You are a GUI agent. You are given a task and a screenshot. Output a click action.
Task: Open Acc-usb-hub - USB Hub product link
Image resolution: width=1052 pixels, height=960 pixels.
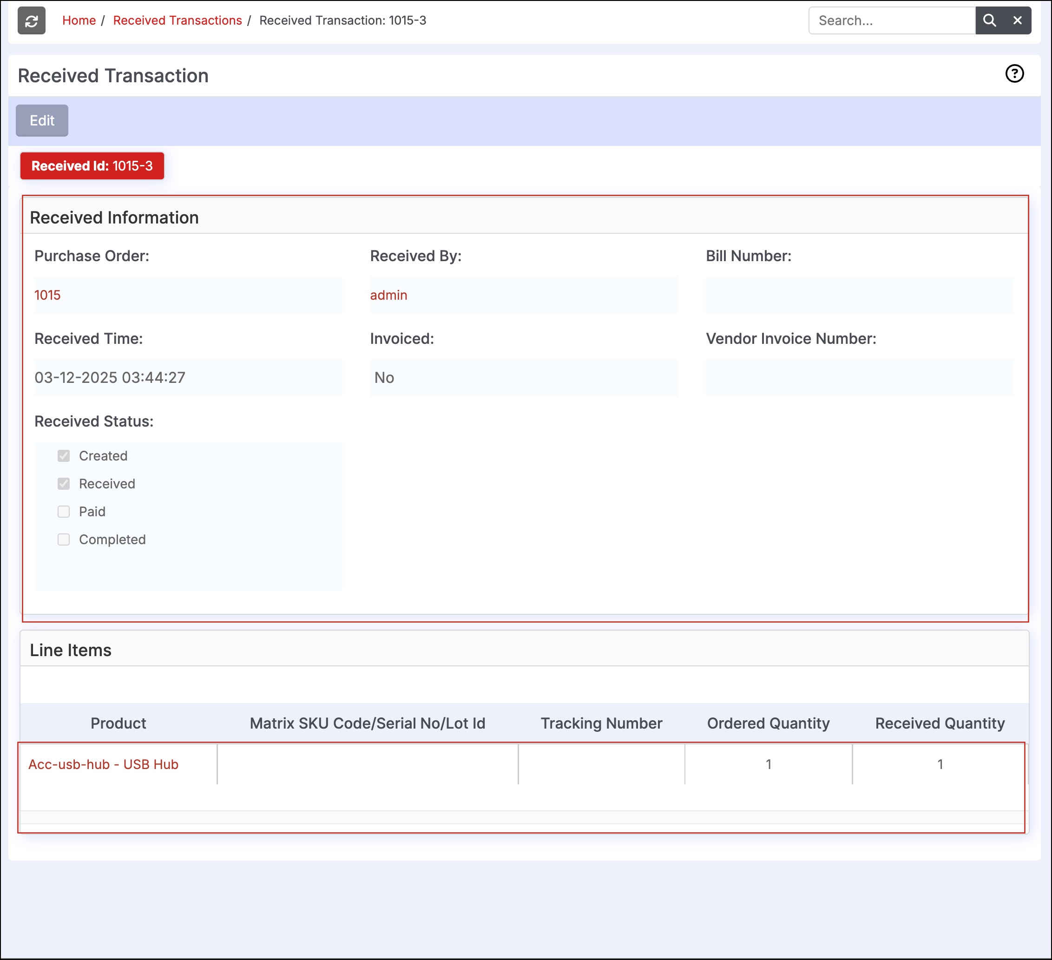[103, 764]
